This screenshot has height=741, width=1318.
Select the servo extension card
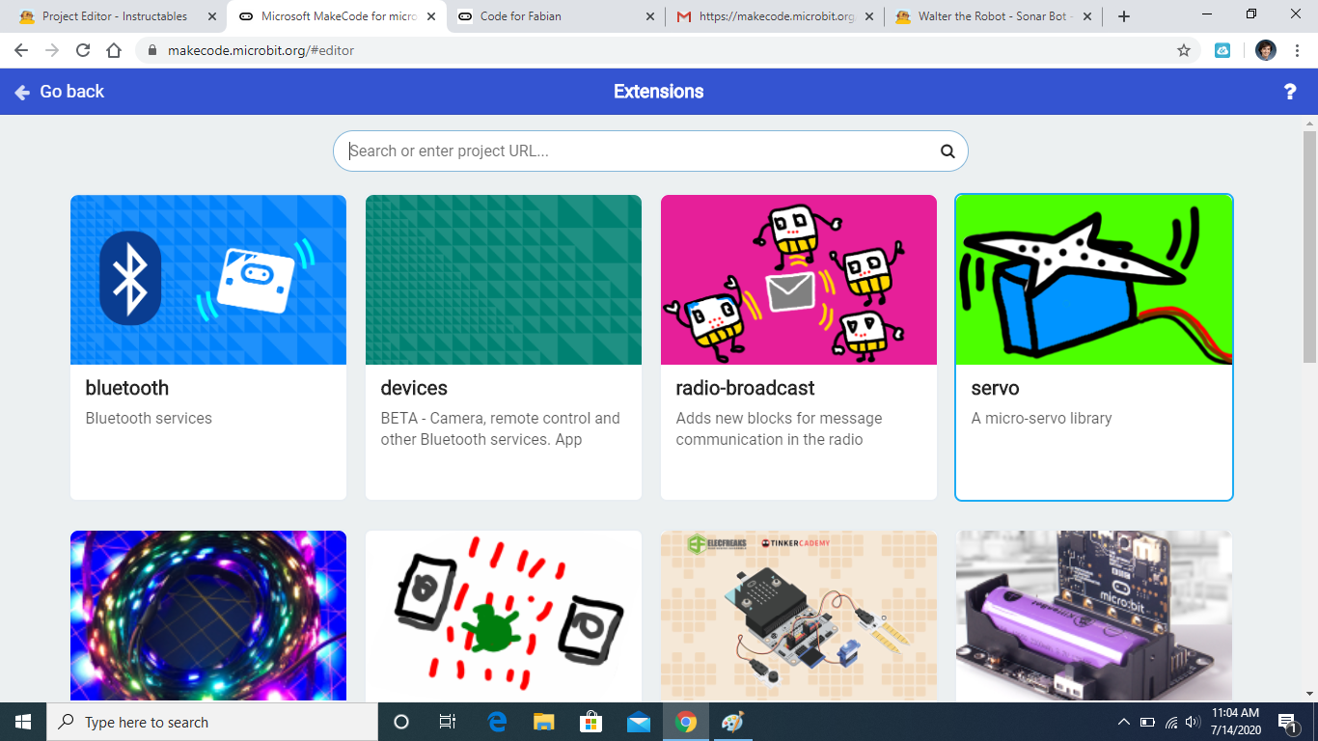click(x=1094, y=347)
